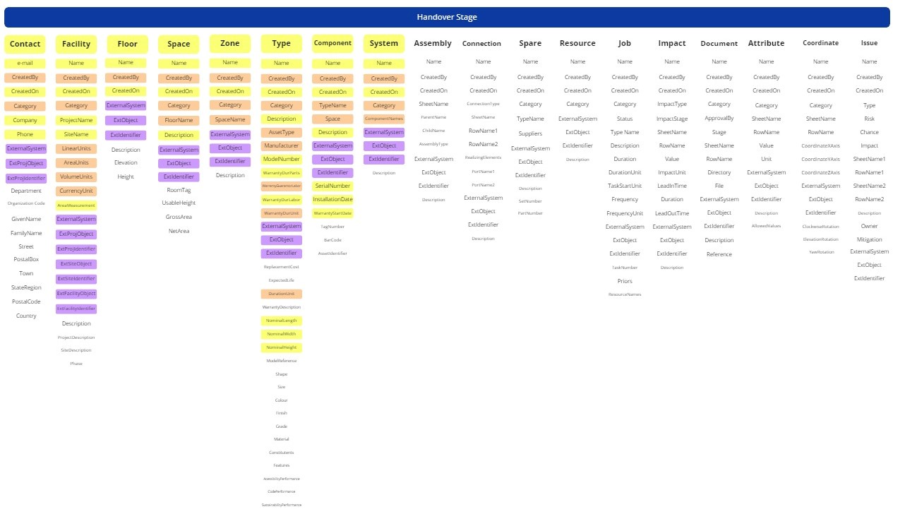Select the SpaceName pill in Zone column

pyautogui.click(x=229, y=120)
